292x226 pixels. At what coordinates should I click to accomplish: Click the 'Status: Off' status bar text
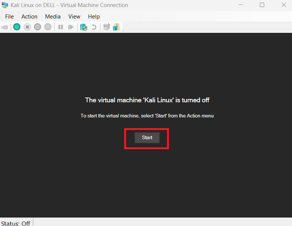16,223
